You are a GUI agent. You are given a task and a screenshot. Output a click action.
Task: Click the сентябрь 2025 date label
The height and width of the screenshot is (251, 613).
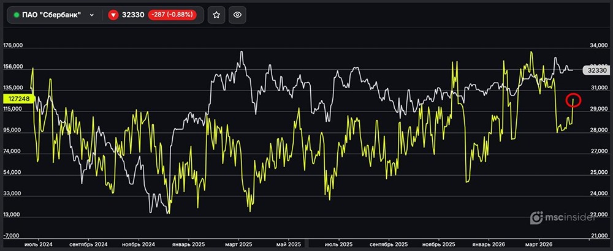389,244
